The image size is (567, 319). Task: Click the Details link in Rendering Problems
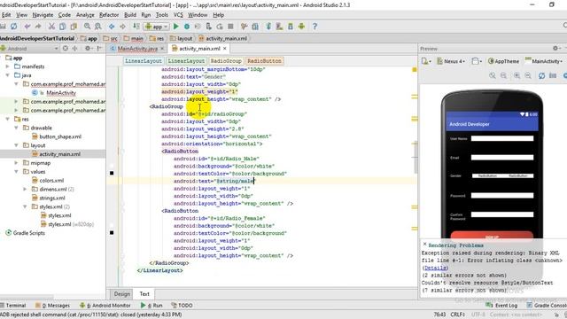[x=435, y=268]
